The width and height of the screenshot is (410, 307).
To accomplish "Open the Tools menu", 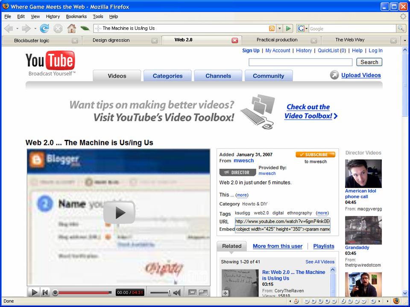I will click(x=98, y=17).
